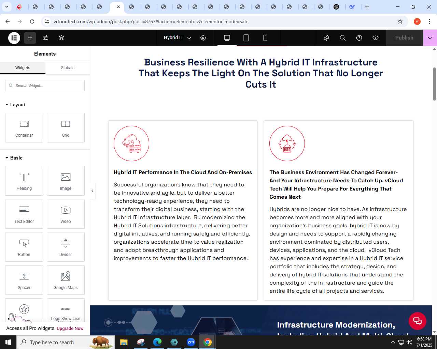437x349 pixels.
Task: Close the active browser tab
Action: point(118,7)
